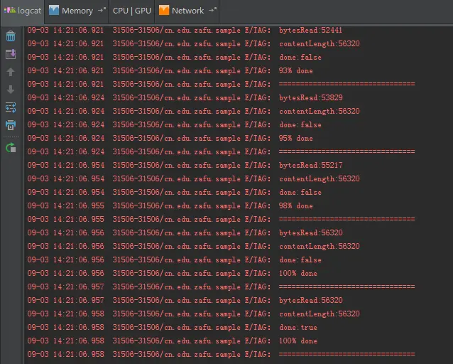453x364 pixels.
Task: Select done: false line at 14:21:06.954
Action: pyautogui.click(x=175, y=192)
